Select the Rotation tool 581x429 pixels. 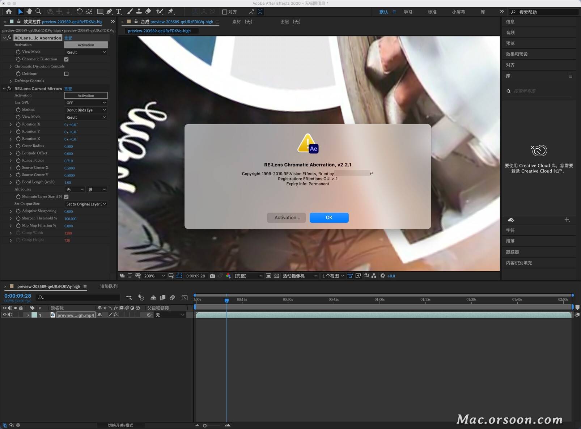pyautogui.click(x=79, y=12)
